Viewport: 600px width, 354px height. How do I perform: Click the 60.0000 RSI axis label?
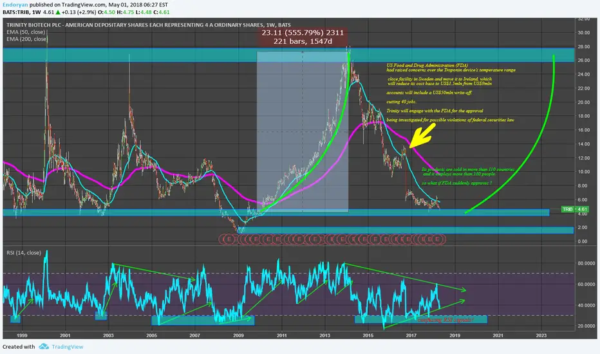click(586, 284)
